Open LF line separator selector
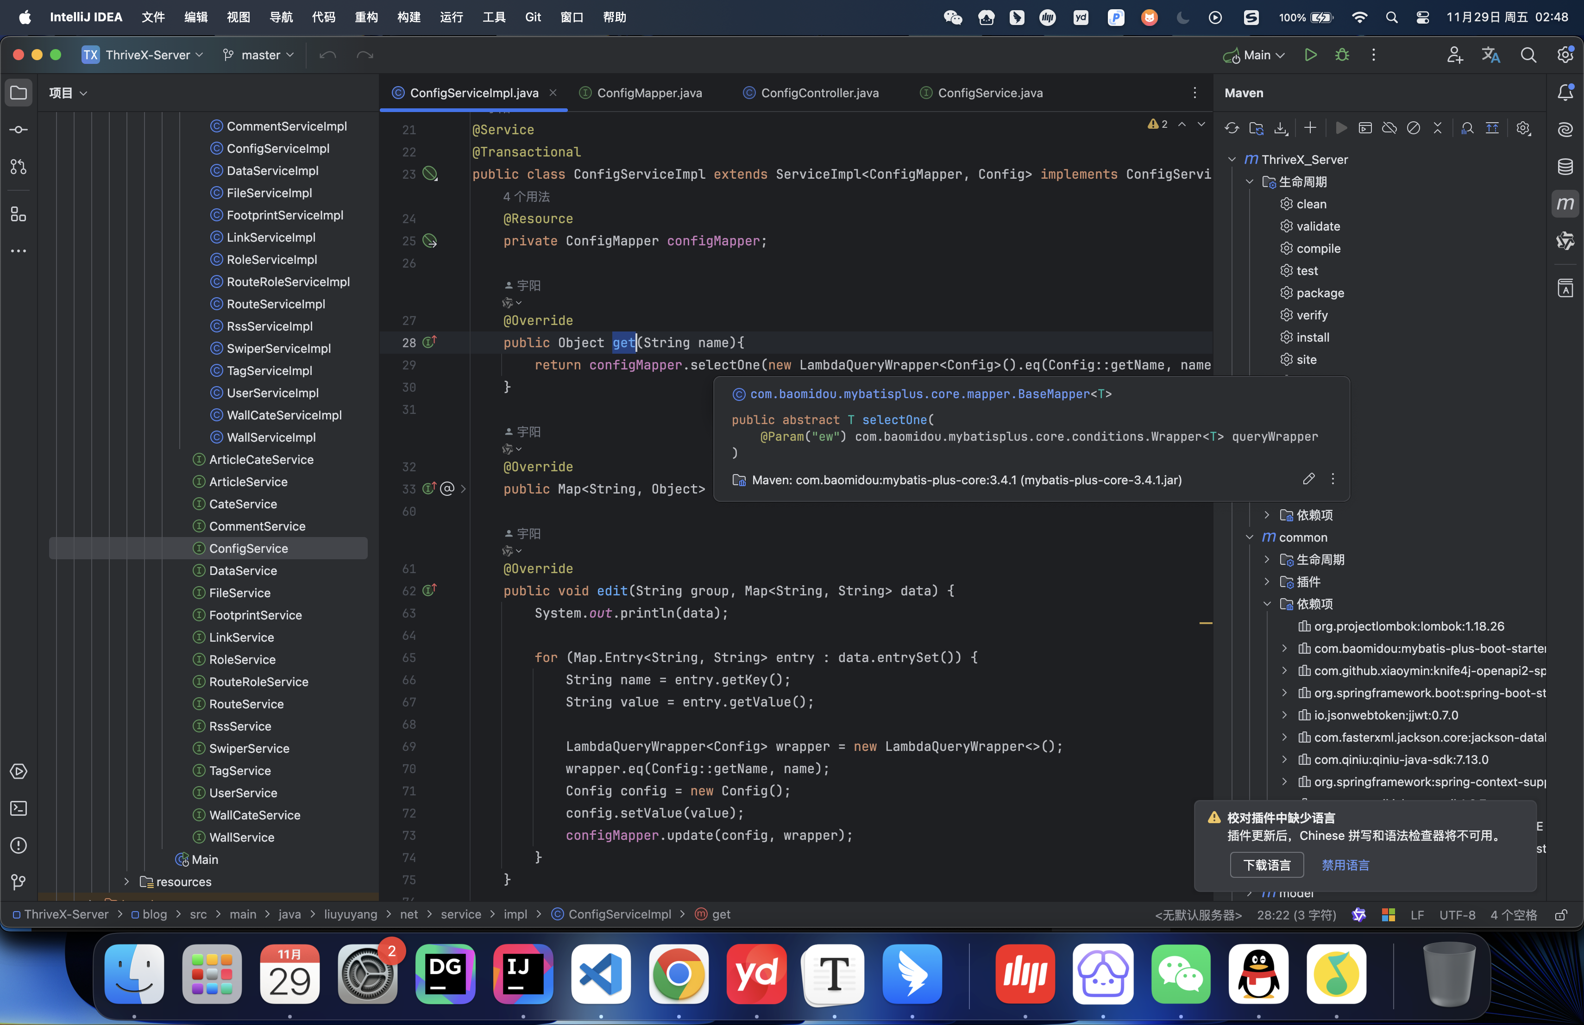The width and height of the screenshot is (1584, 1025). (x=1417, y=915)
